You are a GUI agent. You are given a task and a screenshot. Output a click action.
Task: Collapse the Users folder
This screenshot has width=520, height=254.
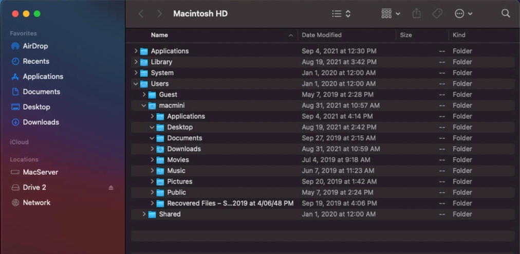pos(136,84)
